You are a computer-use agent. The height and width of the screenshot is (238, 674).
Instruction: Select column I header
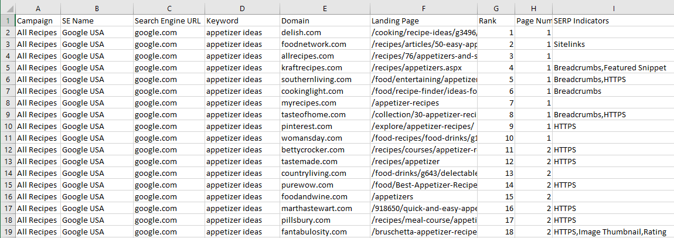pos(614,8)
